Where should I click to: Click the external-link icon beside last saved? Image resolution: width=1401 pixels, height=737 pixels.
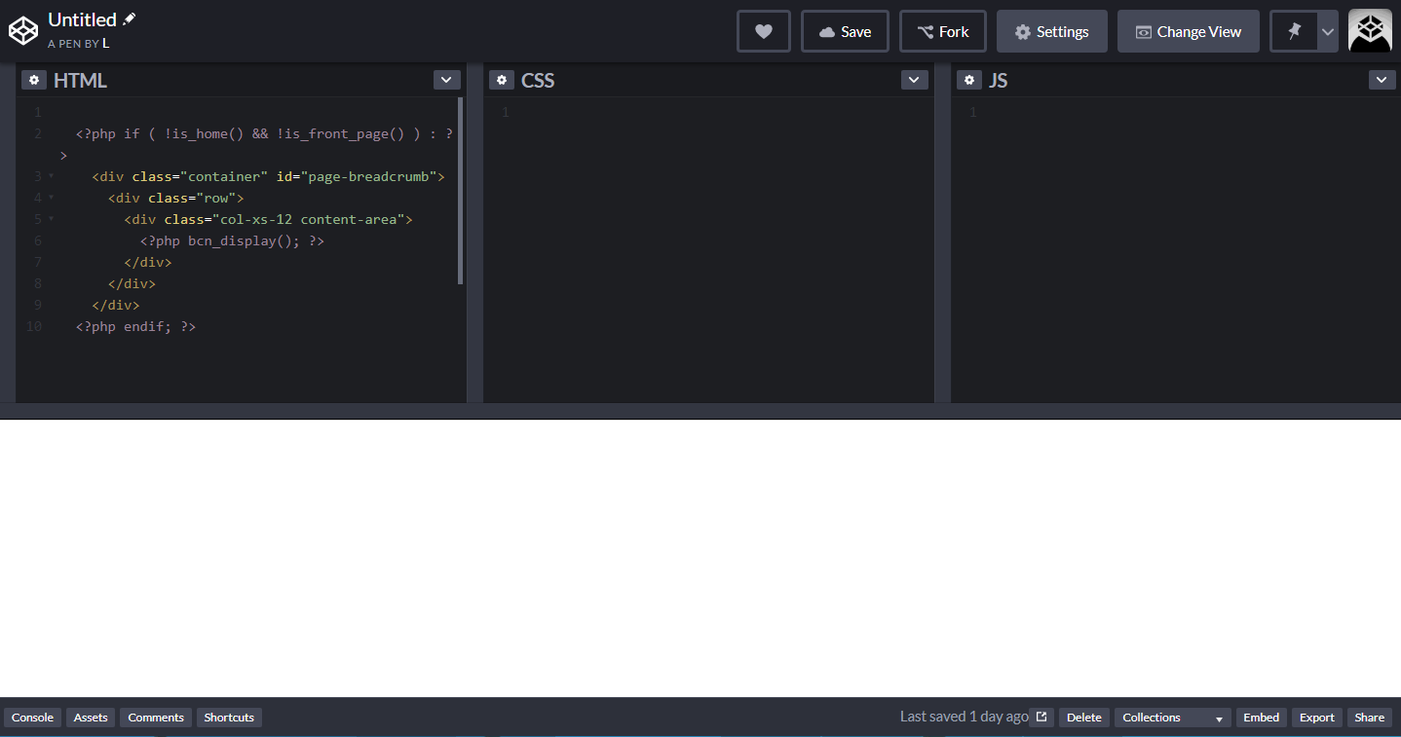click(x=1040, y=716)
